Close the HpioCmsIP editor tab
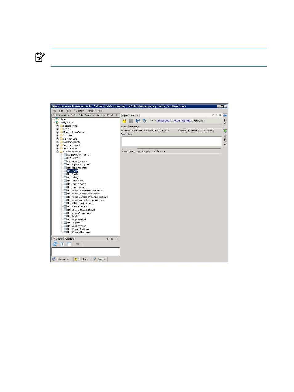This screenshot has width=294, height=392. tap(138, 115)
